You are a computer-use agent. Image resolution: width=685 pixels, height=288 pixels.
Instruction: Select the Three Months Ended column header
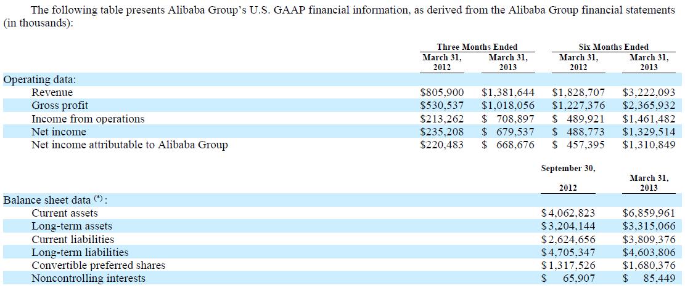pyautogui.click(x=477, y=47)
